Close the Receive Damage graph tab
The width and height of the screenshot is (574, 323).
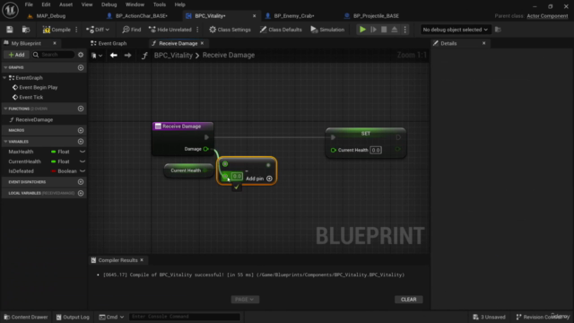[x=202, y=43]
